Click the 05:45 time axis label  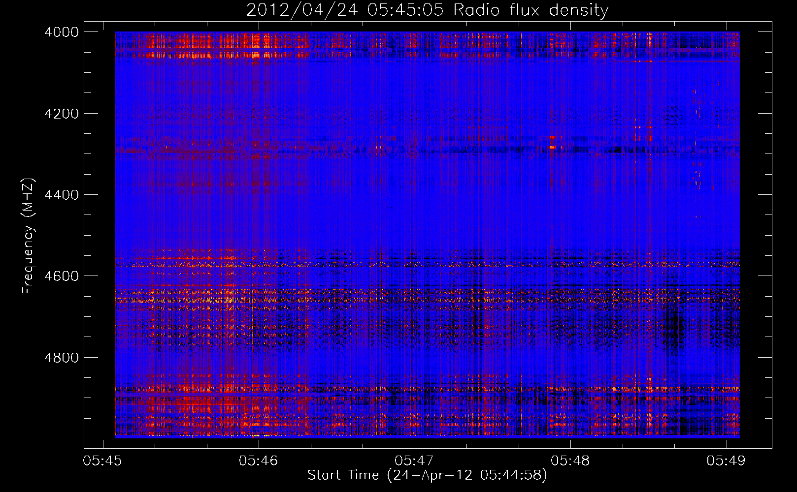pyautogui.click(x=102, y=461)
